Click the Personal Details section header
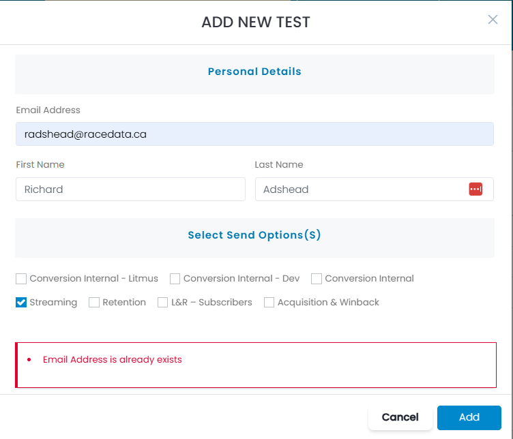Screen dimensions: 513x439 [254, 72]
